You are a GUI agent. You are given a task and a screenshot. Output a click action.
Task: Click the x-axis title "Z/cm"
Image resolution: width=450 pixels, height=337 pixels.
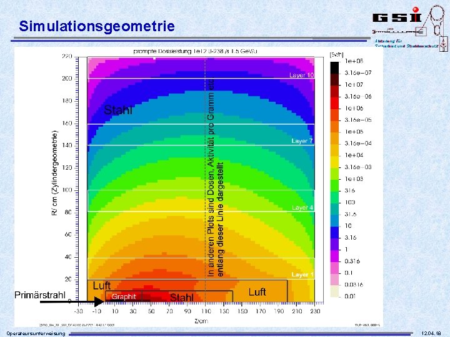tap(201, 321)
